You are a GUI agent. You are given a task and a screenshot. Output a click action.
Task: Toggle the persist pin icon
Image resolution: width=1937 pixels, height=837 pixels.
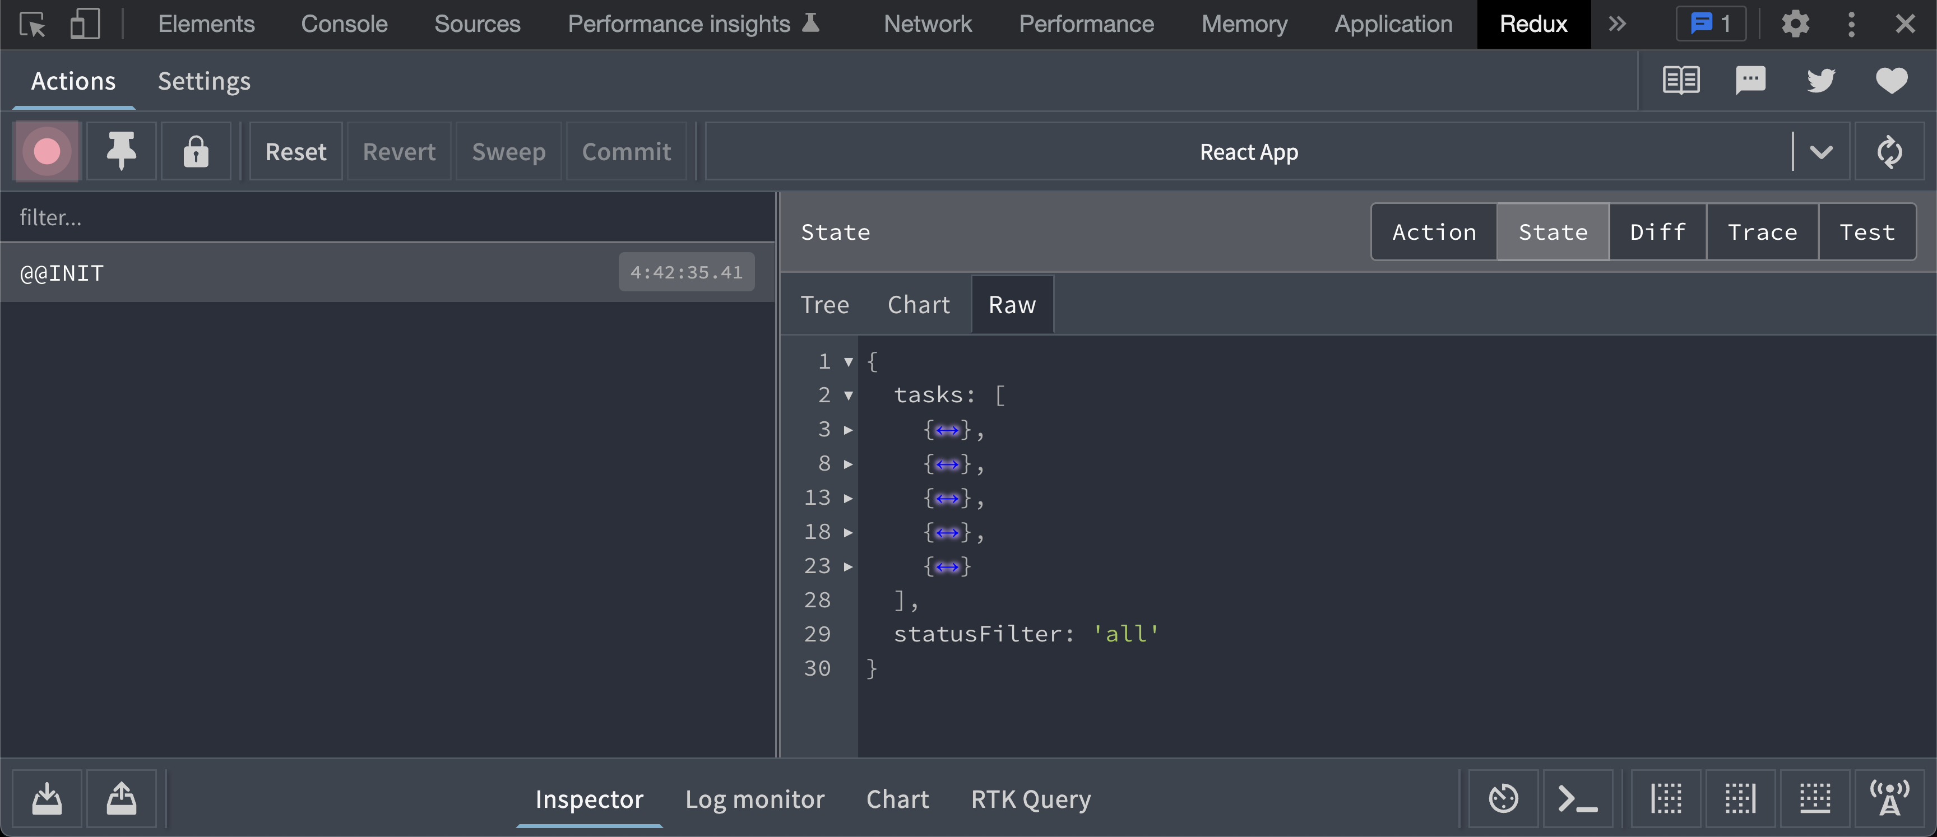coord(121,152)
